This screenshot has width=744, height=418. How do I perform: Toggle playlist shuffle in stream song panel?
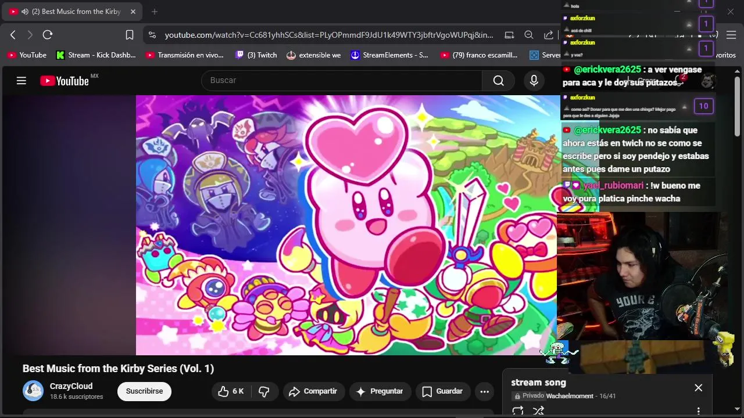pyautogui.click(x=539, y=411)
